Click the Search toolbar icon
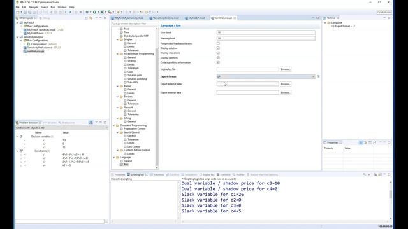408x229 pixels. [x=119, y=12]
